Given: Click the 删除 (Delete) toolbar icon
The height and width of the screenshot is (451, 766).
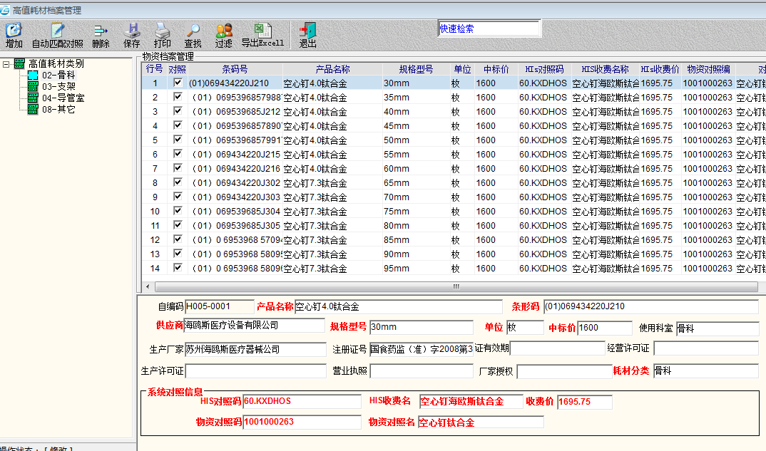Looking at the screenshot, I should click(x=101, y=35).
